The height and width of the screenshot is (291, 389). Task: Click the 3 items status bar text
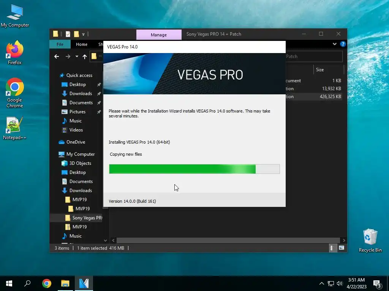(x=62, y=248)
